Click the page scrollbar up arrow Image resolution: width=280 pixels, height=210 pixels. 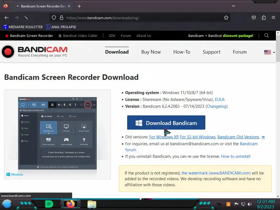(278, 33)
